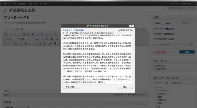Insert a numbered list
The height and width of the screenshot is (108, 197).
47,39
